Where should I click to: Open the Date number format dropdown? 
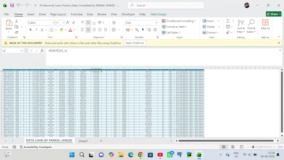156,23
